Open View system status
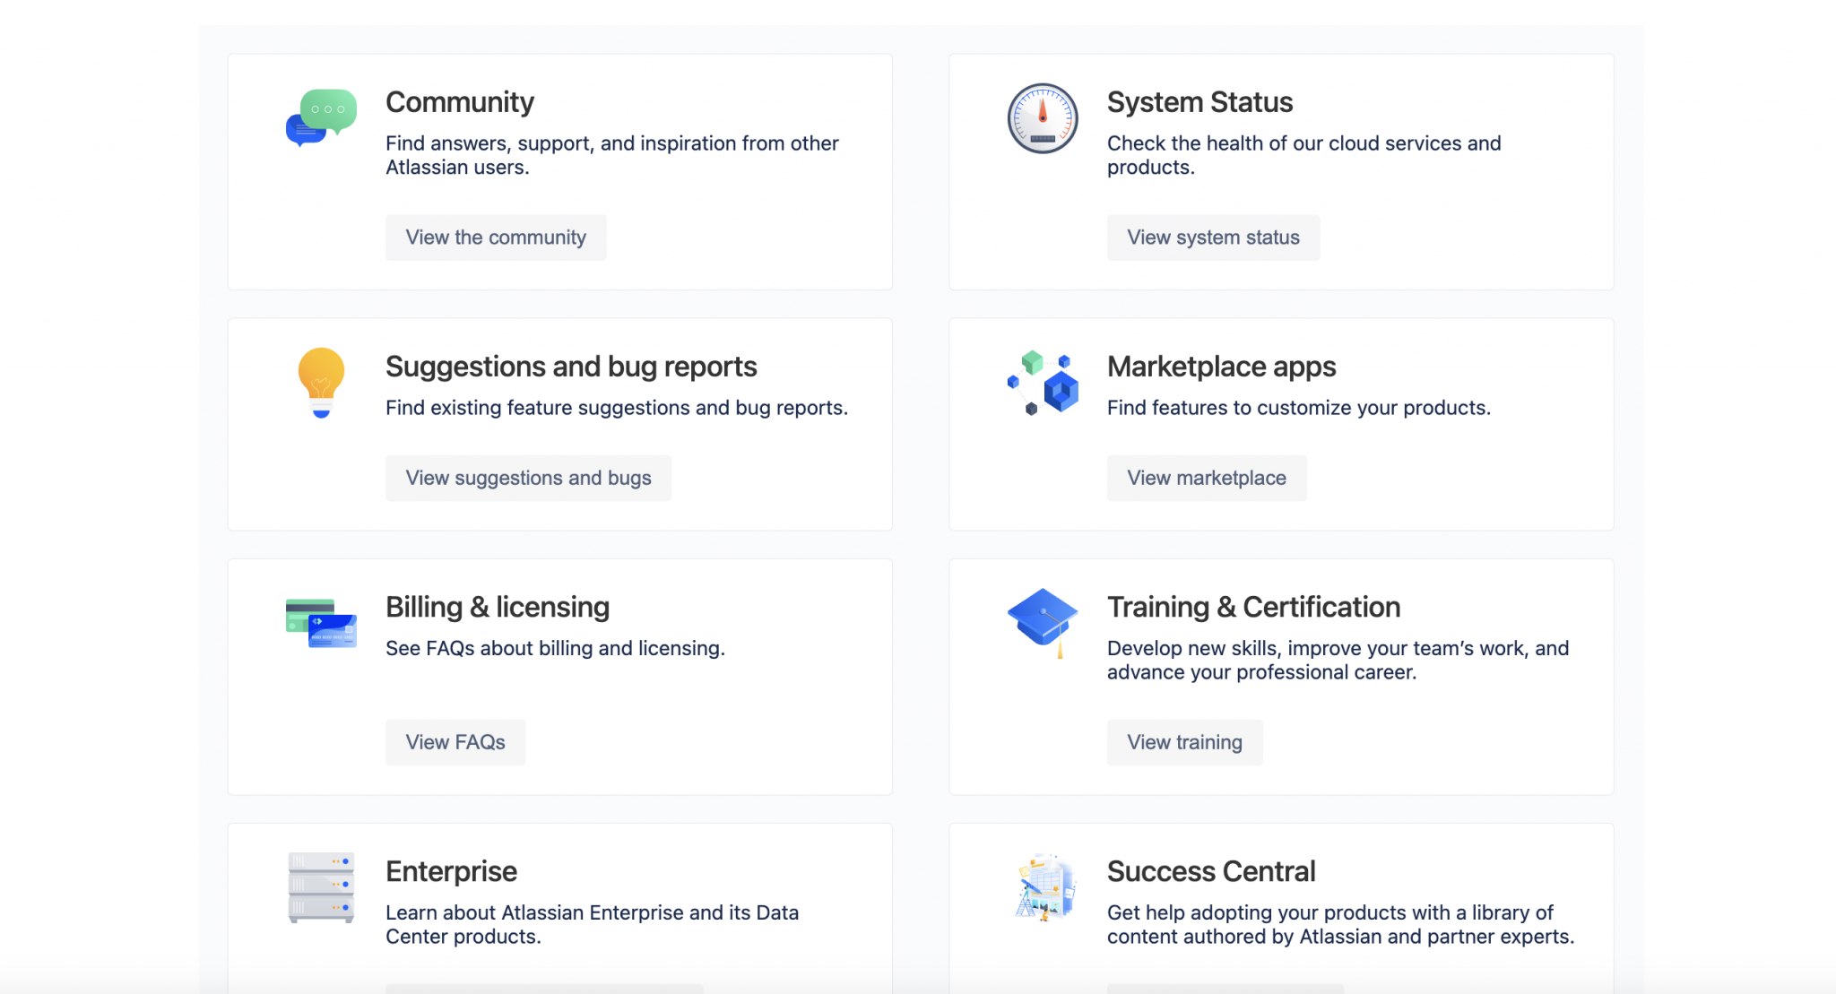 click(x=1213, y=237)
